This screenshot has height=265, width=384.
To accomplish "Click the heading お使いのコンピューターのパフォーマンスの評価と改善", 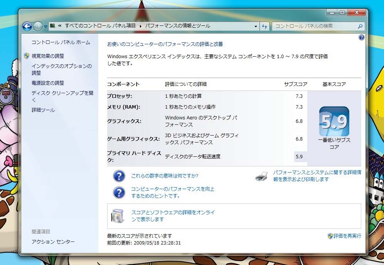I will pos(165,44).
